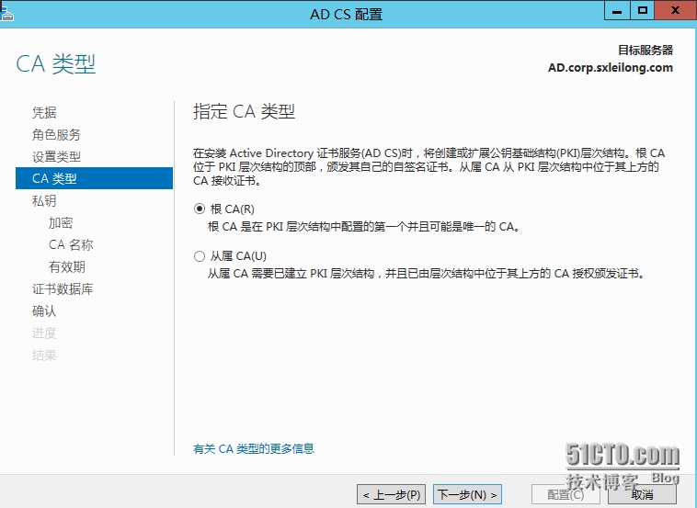
Task: Click the 从属 CA description text
Action: point(427,274)
